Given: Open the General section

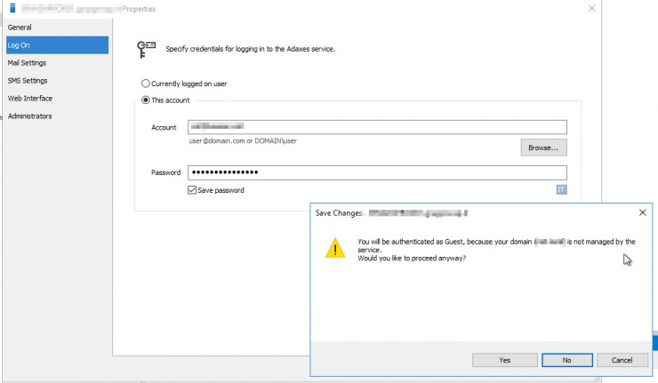Looking at the screenshot, I should point(20,28).
